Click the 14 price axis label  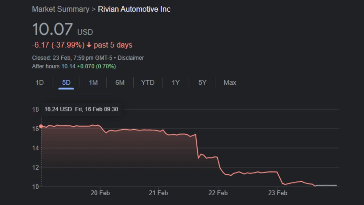(35, 148)
